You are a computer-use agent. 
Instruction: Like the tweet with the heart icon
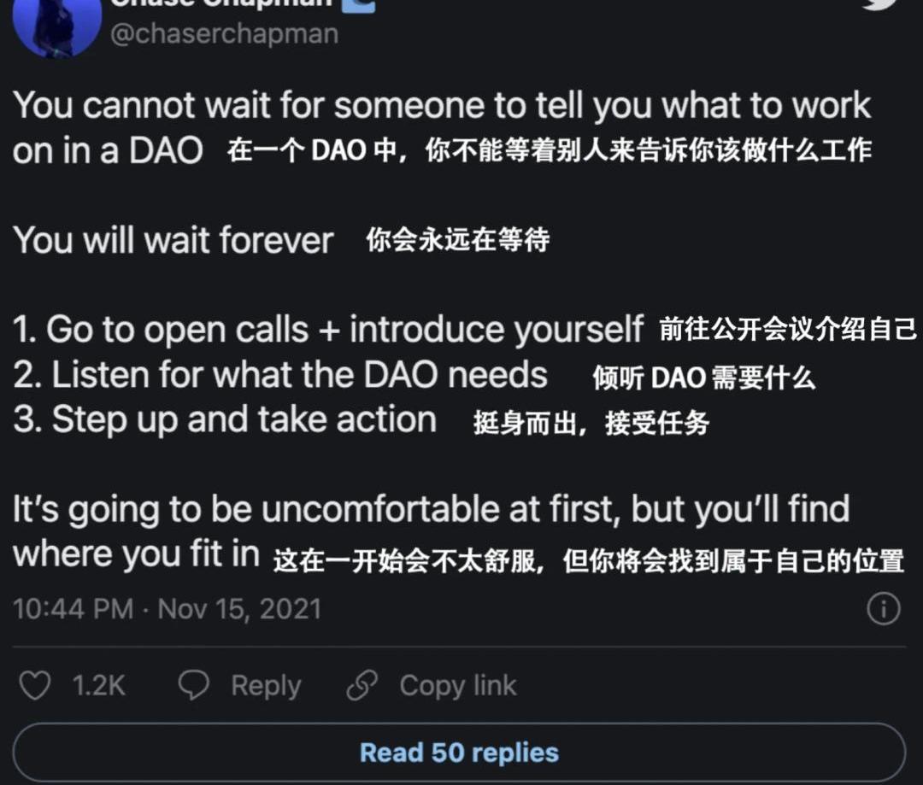click(x=35, y=685)
